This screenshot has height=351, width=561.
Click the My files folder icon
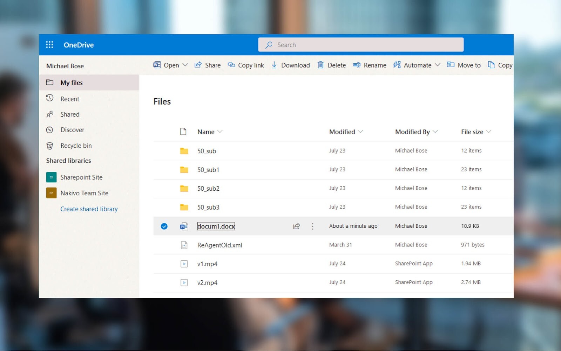50,83
